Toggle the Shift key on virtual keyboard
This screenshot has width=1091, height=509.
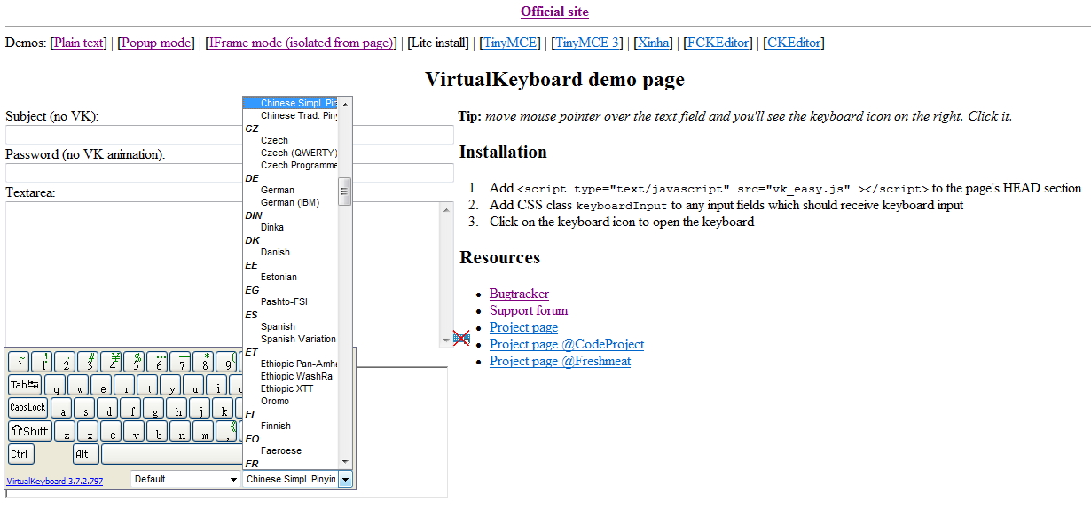(29, 431)
